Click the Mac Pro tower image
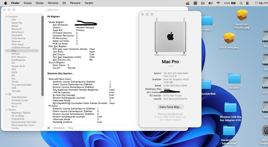 click(170, 37)
